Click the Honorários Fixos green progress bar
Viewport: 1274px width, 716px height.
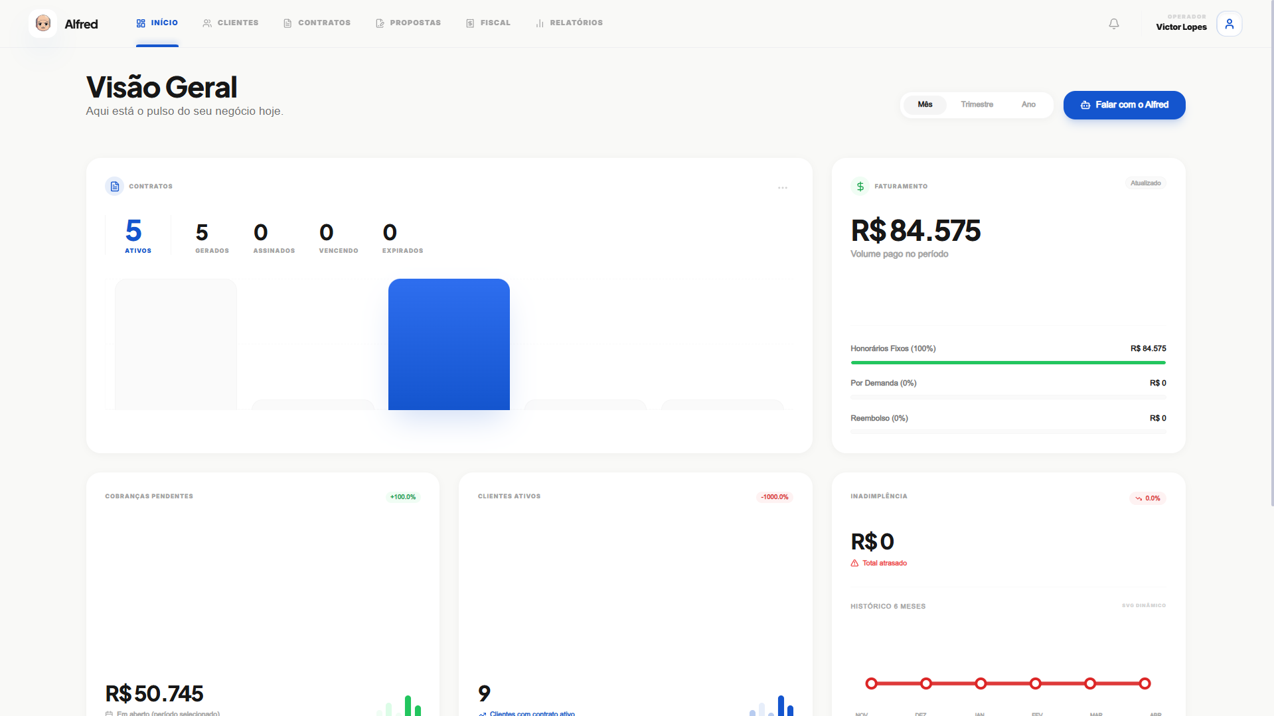click(1008, 363)
